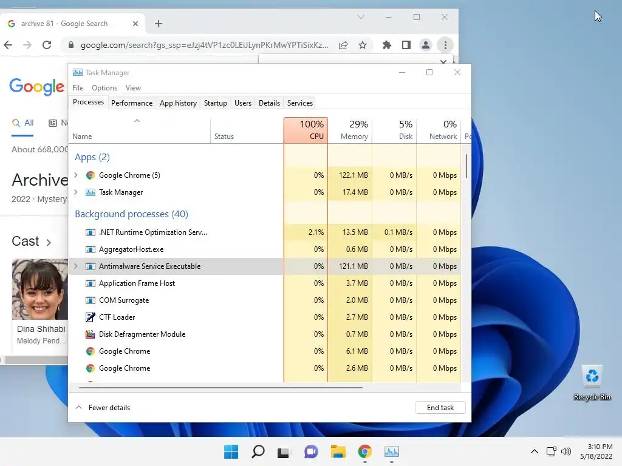Screen dimensions: 622x466
Task: Click the Application Frame Host icon
Action: click(91, 283)
